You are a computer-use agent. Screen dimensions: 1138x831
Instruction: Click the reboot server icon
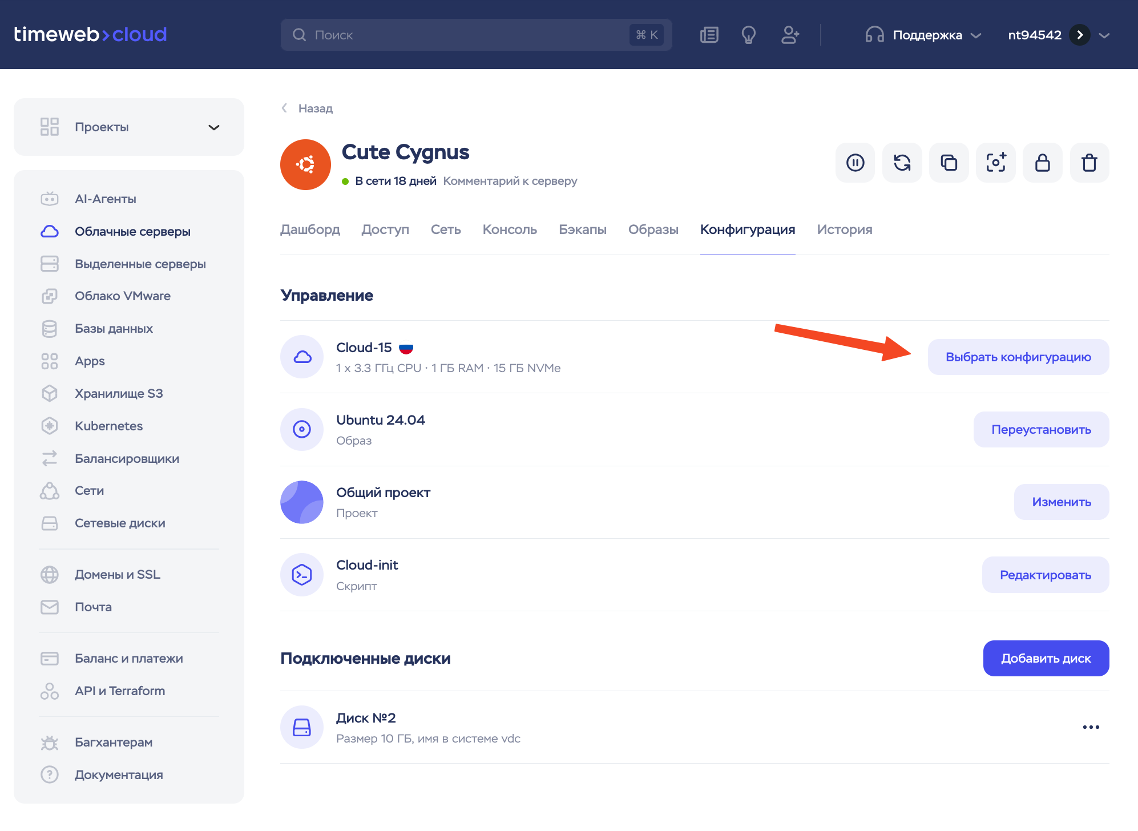902,163
